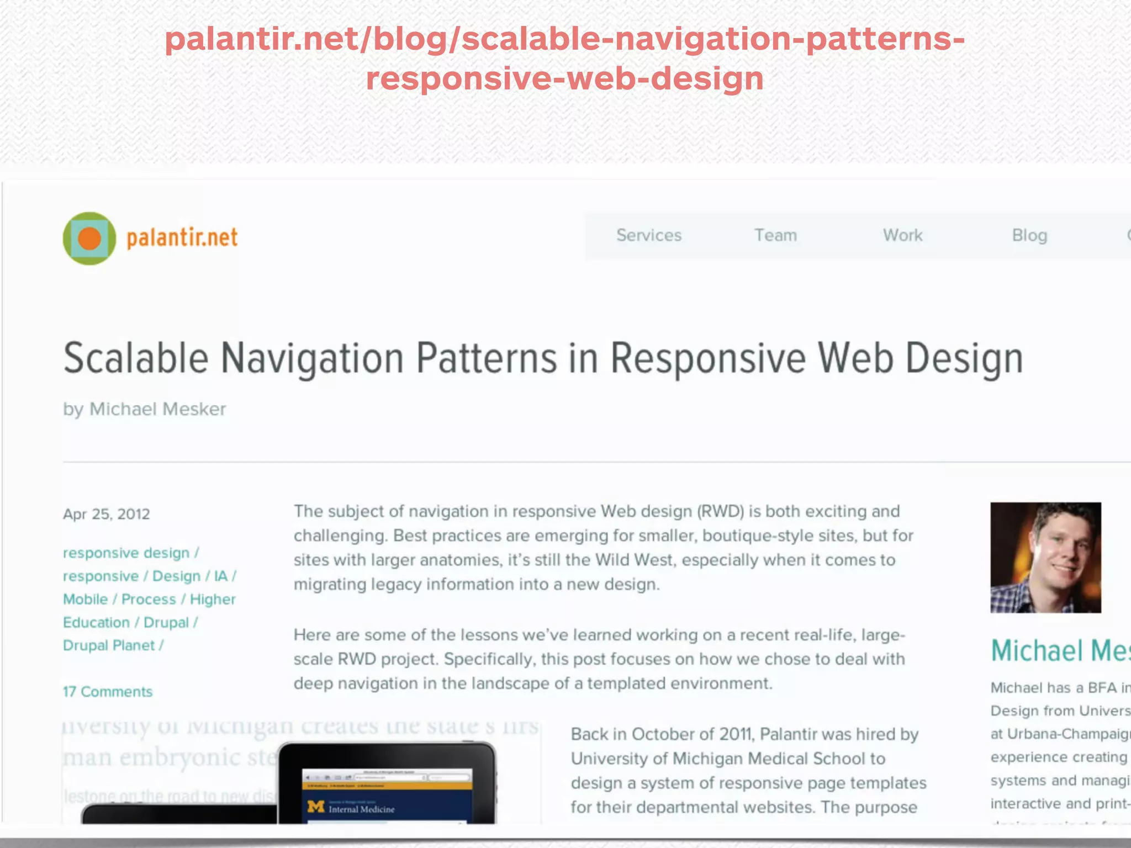Open the 'Drupal Planet' tag link
This screenshot has height=848, width=1131.
pos(109,646)
